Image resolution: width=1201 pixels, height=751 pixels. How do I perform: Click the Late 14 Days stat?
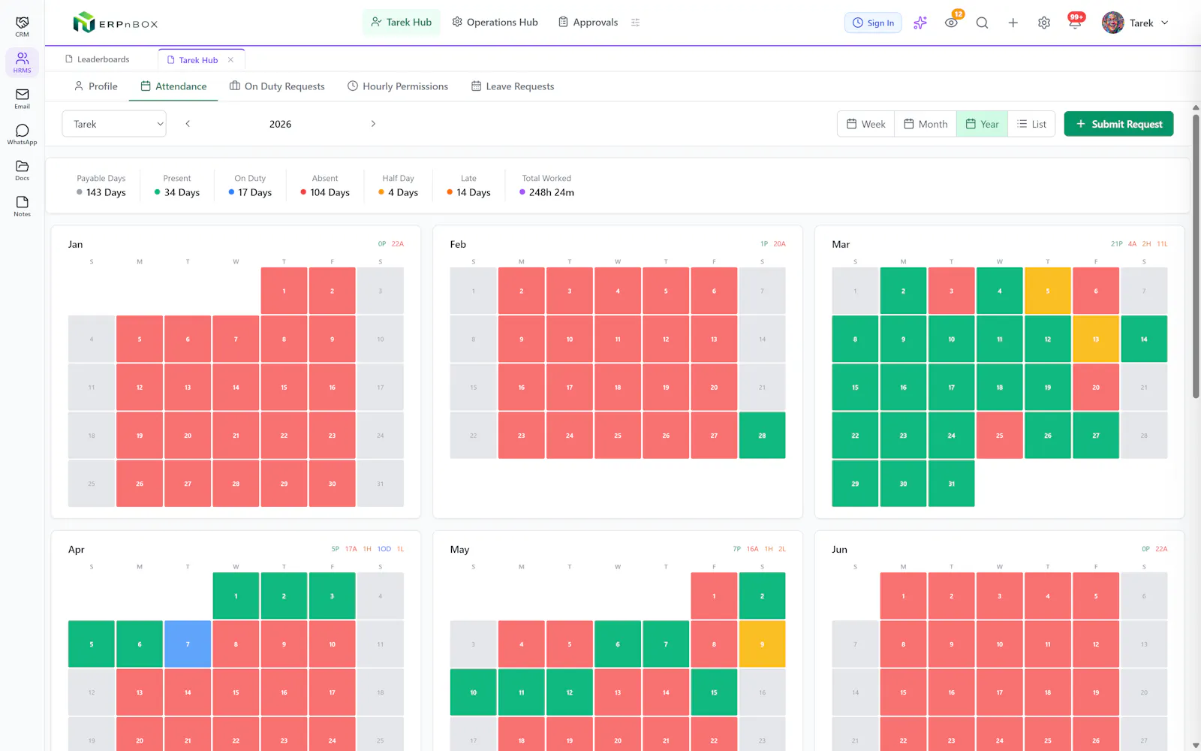click(x=468, y=185)
